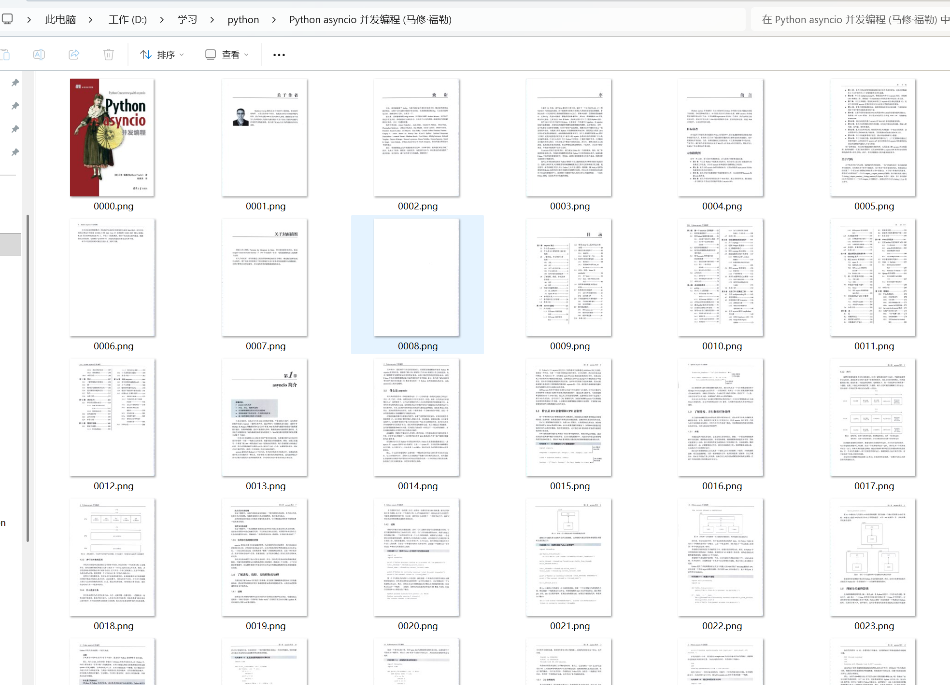950x689 pixels.
Task: Open the three-dot more options menu
Action: point(279,55)
